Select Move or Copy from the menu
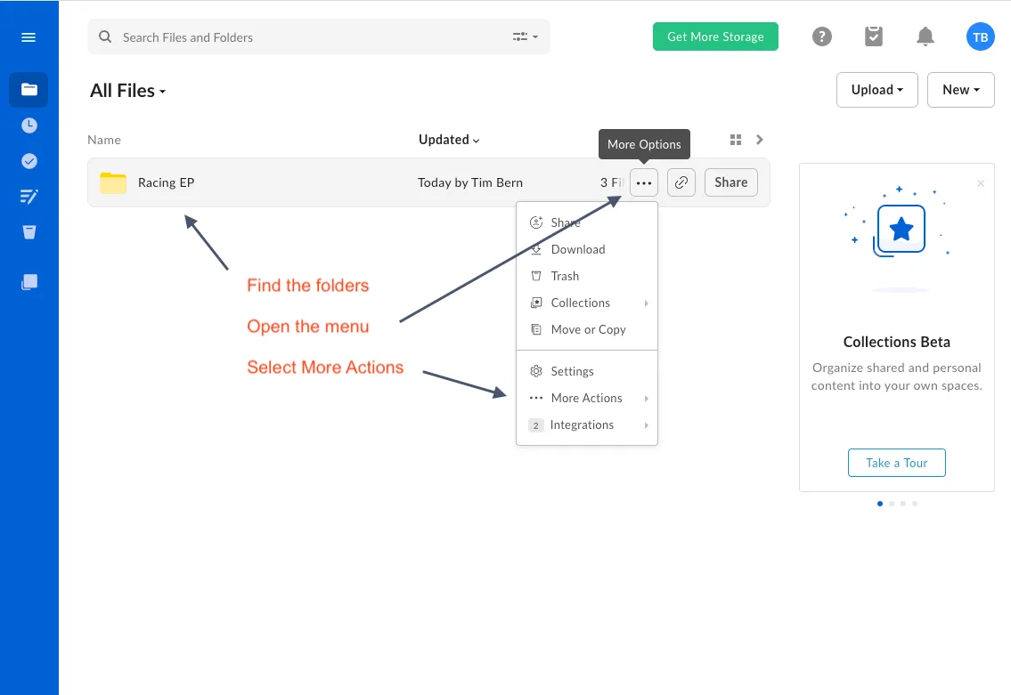Image resolution: width=1011 pixels, height=695 pixels. pos(588,329)
